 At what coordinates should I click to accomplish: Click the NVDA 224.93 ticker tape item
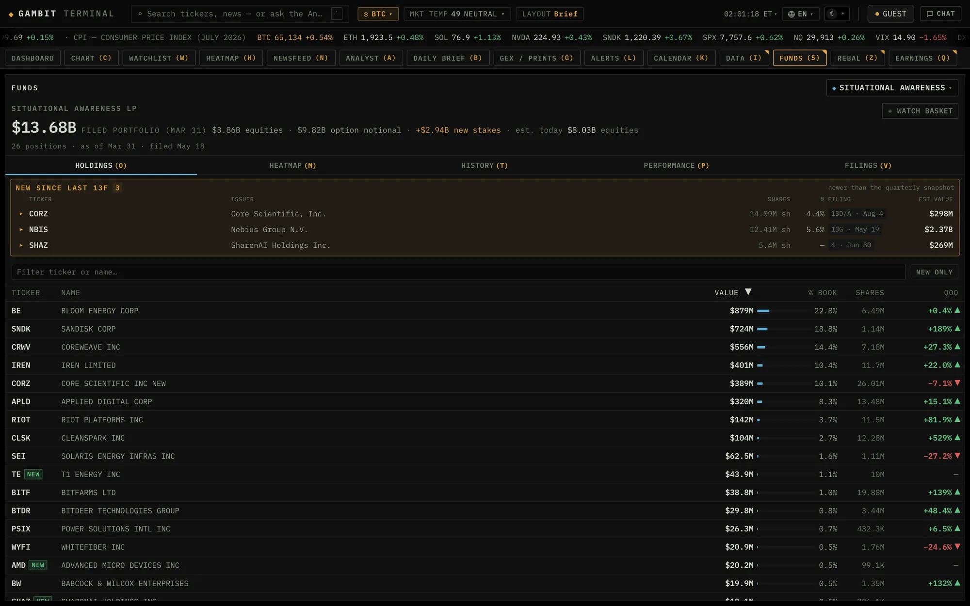551,37
